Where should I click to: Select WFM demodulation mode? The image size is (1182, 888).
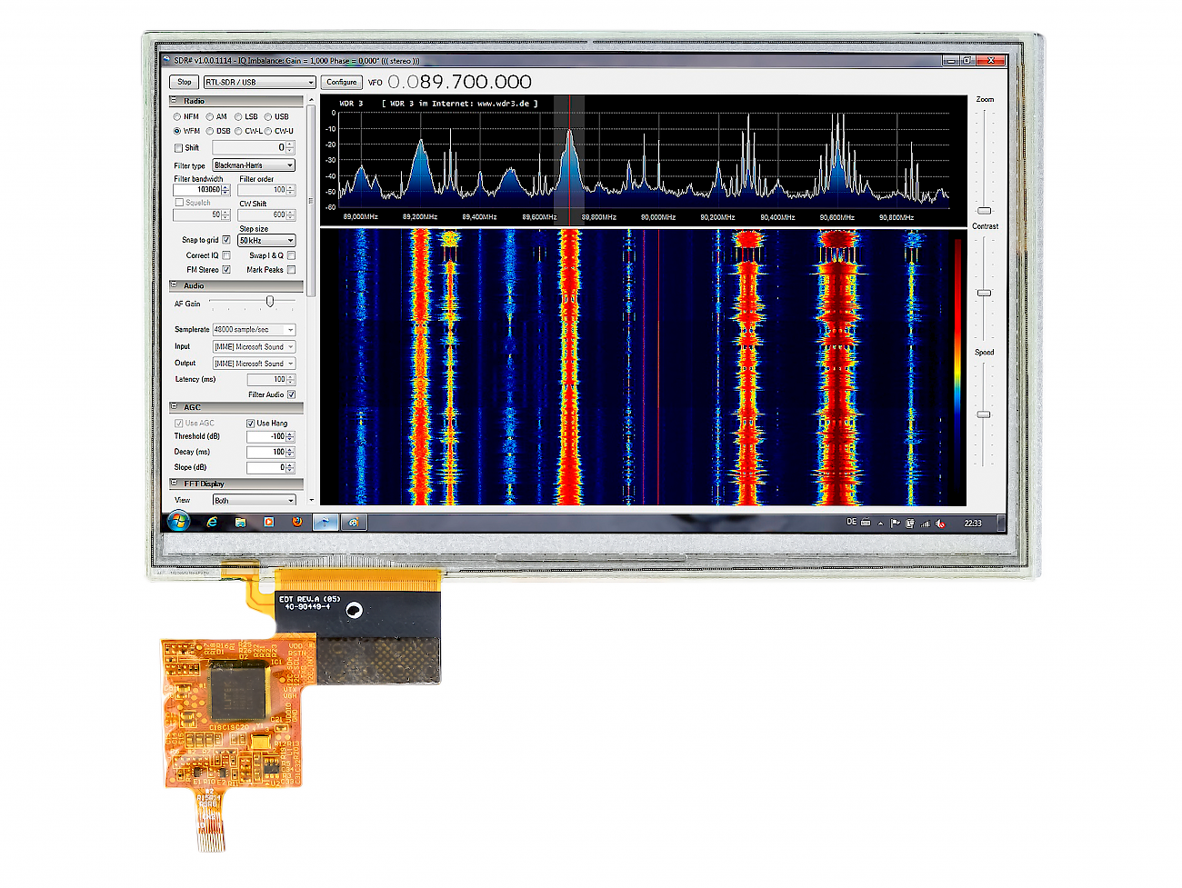coord(177,131)
